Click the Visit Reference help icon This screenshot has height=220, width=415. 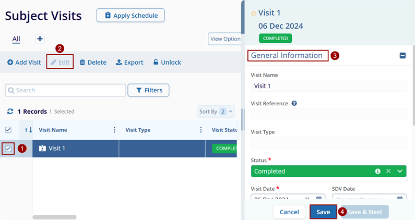click(294, 103)
